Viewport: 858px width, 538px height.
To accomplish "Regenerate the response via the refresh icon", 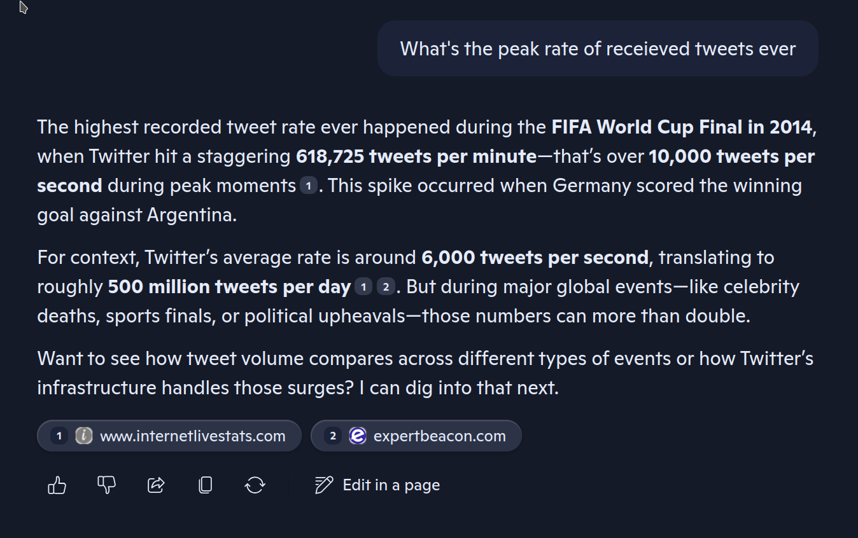I will pos(255,485).
